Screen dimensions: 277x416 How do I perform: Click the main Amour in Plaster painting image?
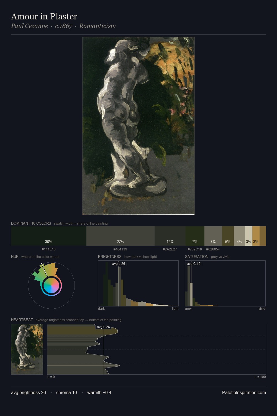click(138, 126)
